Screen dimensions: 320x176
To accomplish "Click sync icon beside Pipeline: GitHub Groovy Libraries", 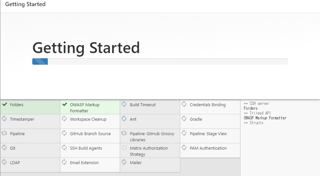I will (x=124, y=133).
